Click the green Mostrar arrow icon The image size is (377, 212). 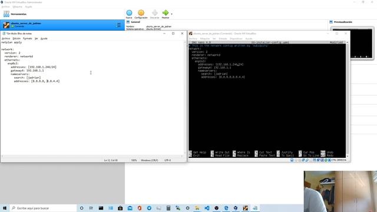[x=166, y=13]
